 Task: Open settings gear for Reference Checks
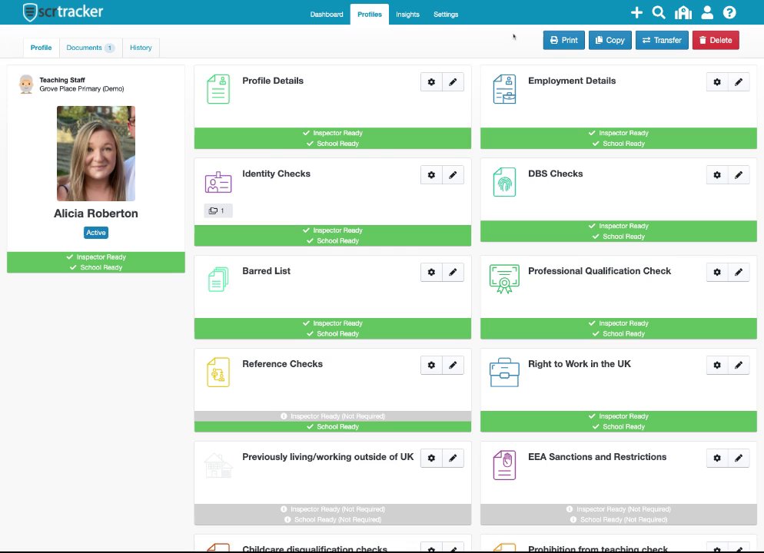coord(431,365)
